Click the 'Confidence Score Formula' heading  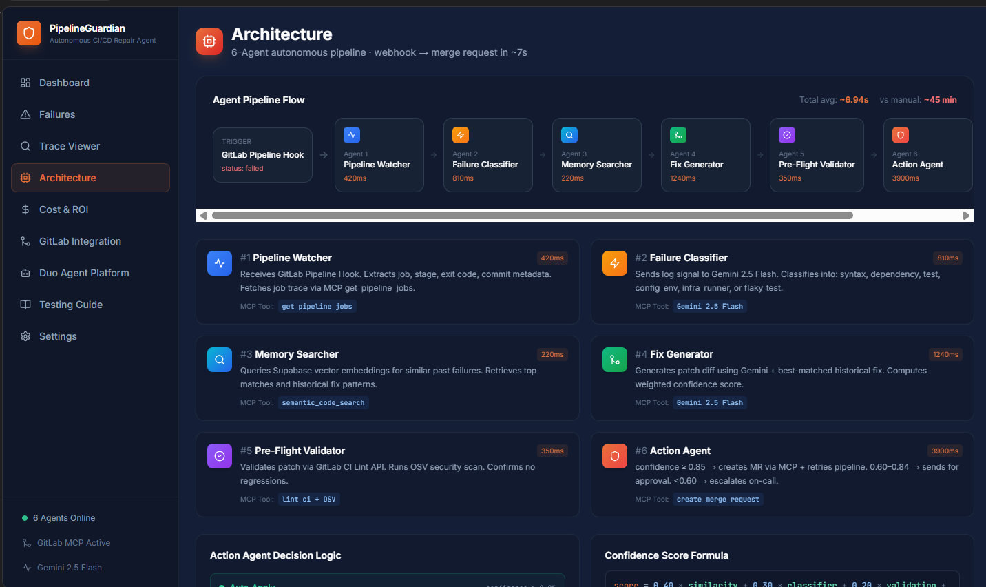tap(667, 555)
